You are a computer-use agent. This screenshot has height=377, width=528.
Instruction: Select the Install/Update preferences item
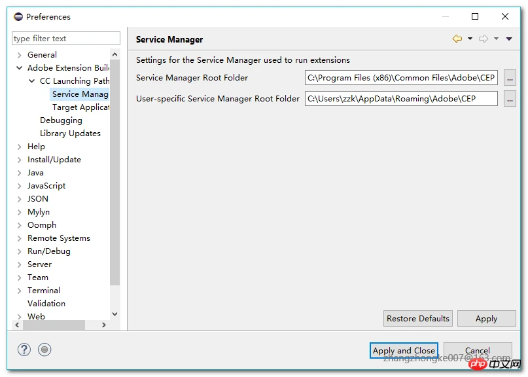click(54, 160)
